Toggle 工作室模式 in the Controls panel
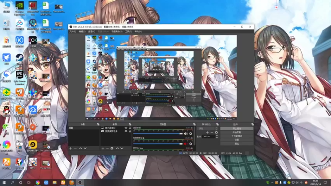This screenshot has height=186, width=331. pyautogui.click(x=237, y=136)
